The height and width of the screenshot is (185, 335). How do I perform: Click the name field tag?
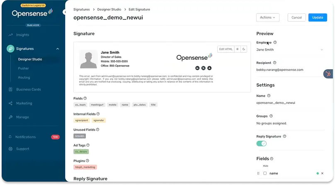click(x=125, y=105)
